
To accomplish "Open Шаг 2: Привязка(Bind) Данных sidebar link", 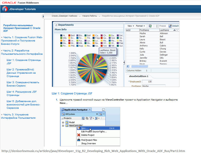I will pos(21,73).
